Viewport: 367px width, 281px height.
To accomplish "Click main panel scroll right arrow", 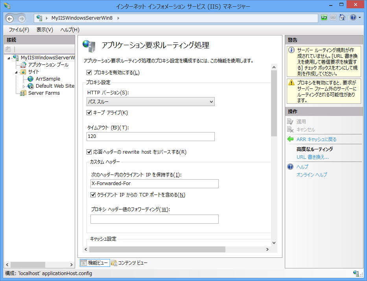I will click(267, 250).
